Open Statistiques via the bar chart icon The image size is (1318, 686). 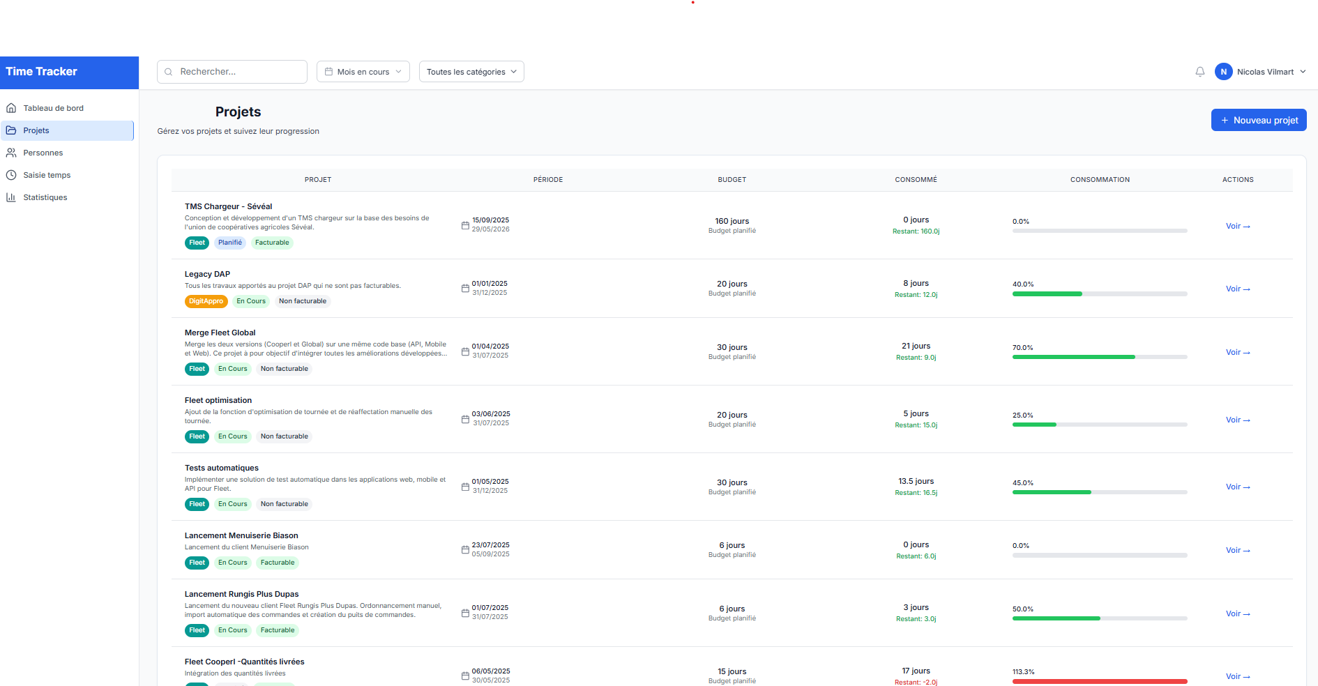pyautogui.click(x=12, y=197)
